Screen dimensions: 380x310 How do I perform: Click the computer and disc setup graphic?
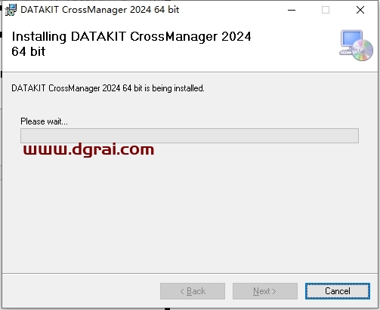(x=356, y=45)
